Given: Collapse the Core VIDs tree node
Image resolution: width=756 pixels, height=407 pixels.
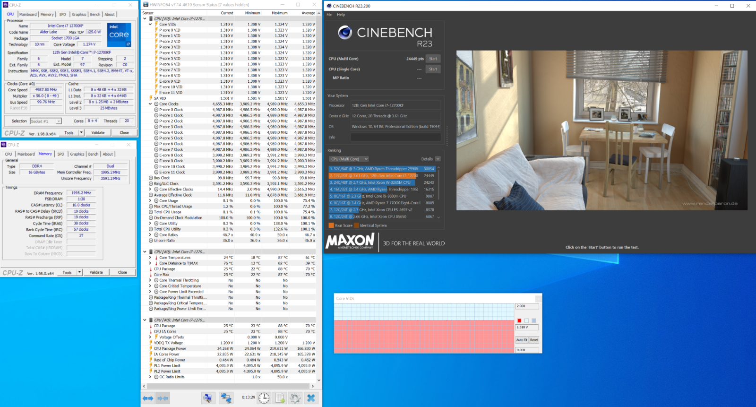Looking at the screenshot, I should 150,24.
